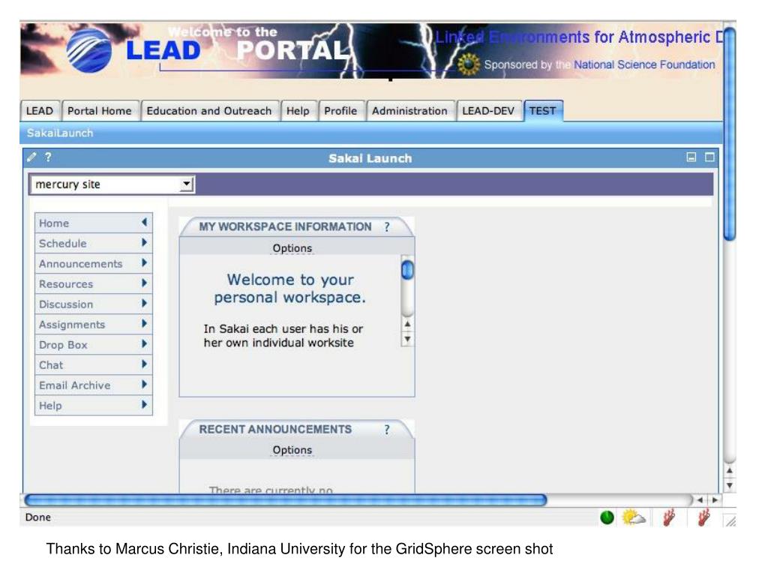Open the Education and Outreach tab

point(209,111)
